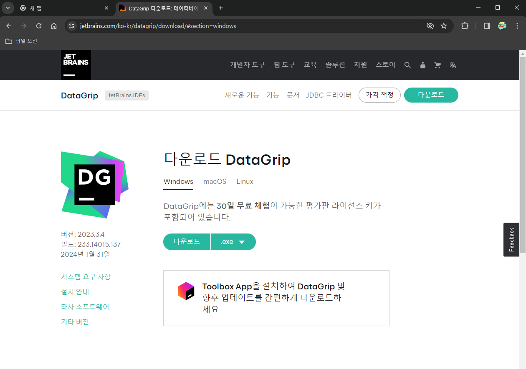Switch to the macOS download tab
The height and width of the screenshot is (369, 526).
(x=215, y=182)
